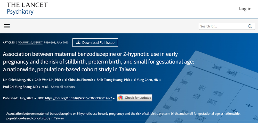Open the article DOI link

pos(78,98)
